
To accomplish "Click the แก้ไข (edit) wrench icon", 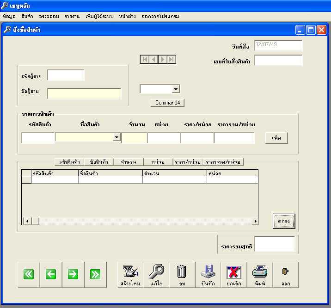I will click(x=156, y=275).
